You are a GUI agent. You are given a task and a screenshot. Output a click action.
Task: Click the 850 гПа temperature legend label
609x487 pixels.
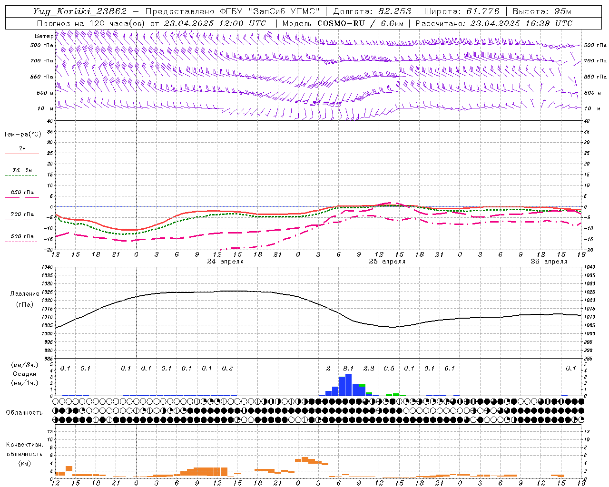click(22, 192)
